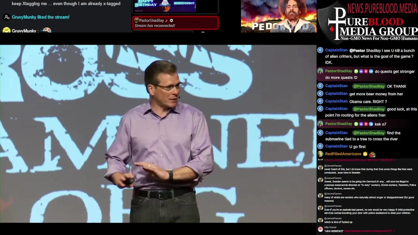Open the YouTube shorts link after 'MINI HEBREWZ!'
The width and height of the screenshot is (418, 235).
click(x=369, y=231)
